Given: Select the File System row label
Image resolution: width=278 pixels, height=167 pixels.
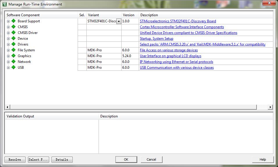Looking at the screenshot, I should pyautogui.click(x=26, y=50).
